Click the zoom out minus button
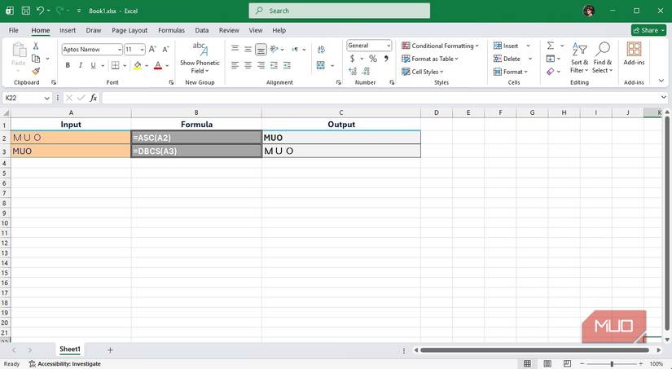 (x=582, y=364)
